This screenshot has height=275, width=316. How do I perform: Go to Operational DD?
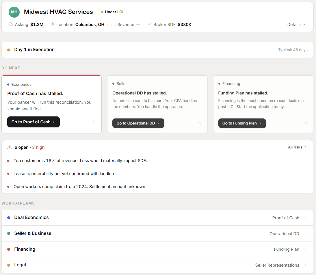(x=138, y=123)
